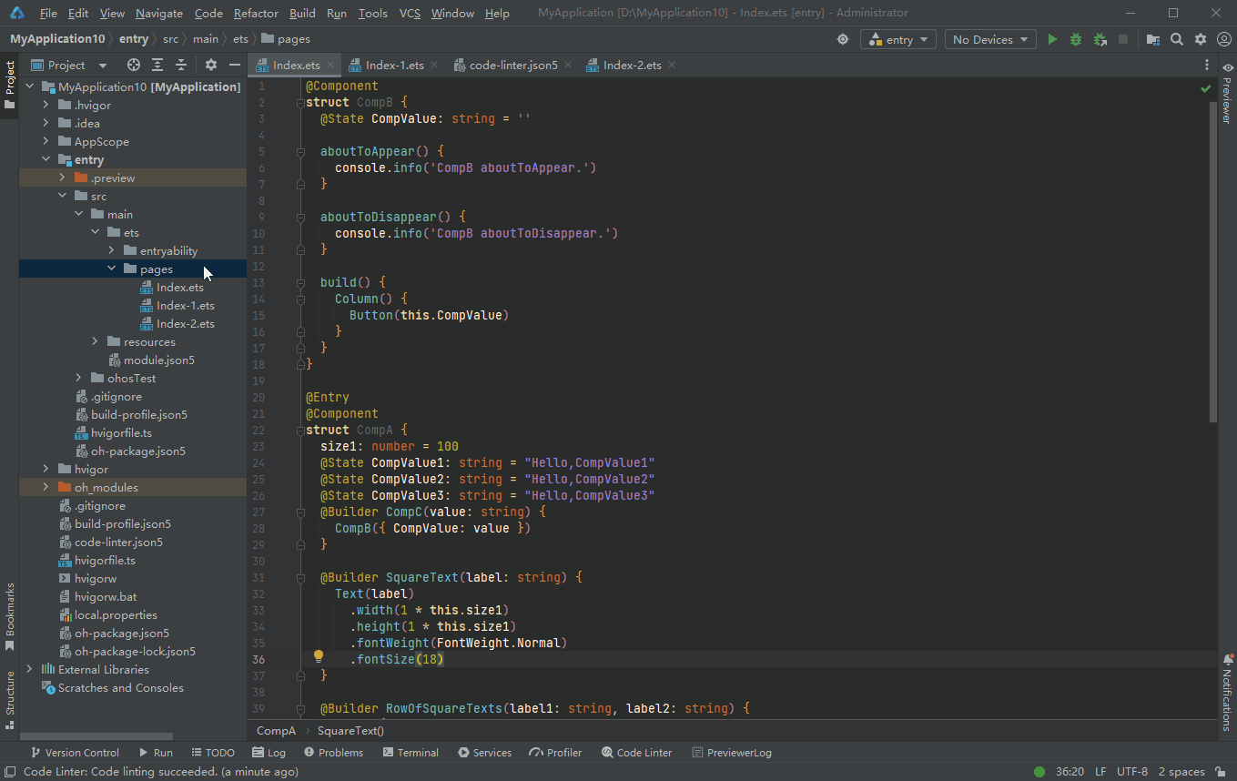The height and width of the screenshot is (781, 1237).
Task: Expand all items in Project panel
Action: point(157,65)
